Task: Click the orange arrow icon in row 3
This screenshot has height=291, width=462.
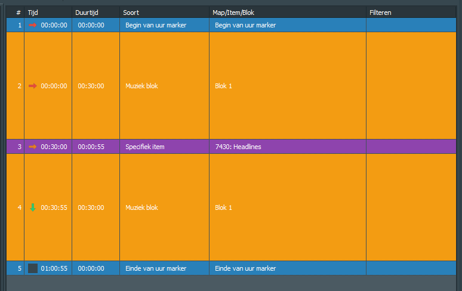Action: tap(33, 147)
